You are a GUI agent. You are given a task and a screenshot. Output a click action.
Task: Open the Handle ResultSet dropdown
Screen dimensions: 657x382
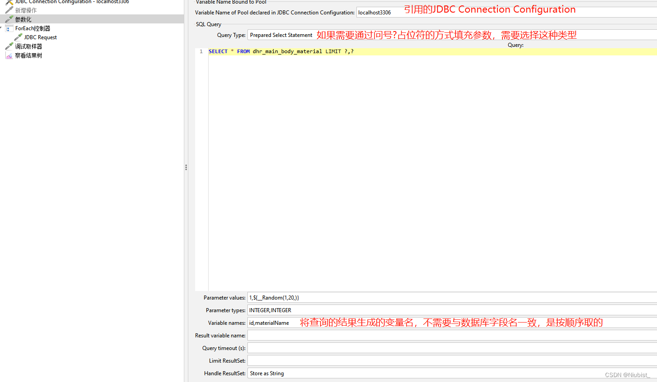coord(452,373)
